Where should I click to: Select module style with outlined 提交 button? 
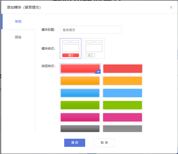pyautogui.click(x=94, y=49)
